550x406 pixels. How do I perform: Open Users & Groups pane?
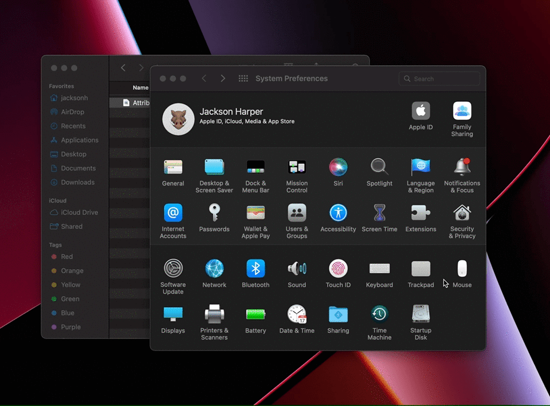coord(297,221)
